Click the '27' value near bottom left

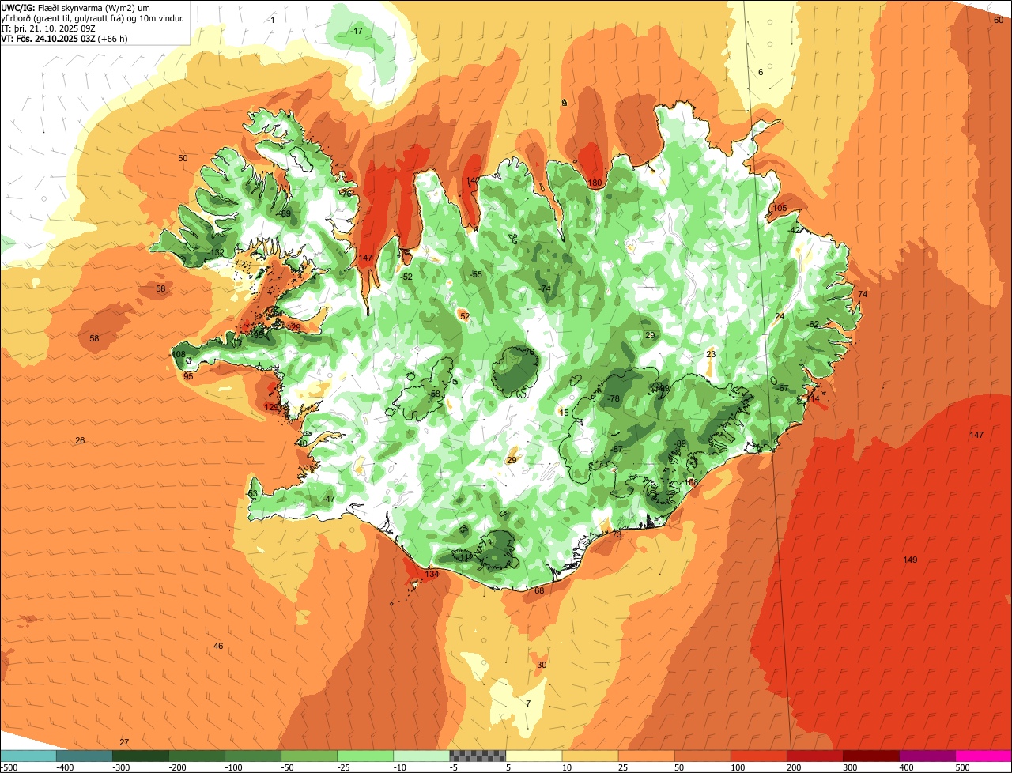124,742
